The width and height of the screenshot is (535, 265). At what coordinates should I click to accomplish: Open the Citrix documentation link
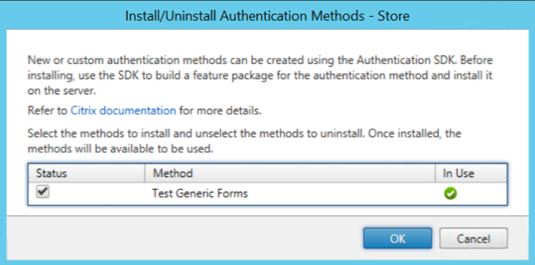(123, 111)
